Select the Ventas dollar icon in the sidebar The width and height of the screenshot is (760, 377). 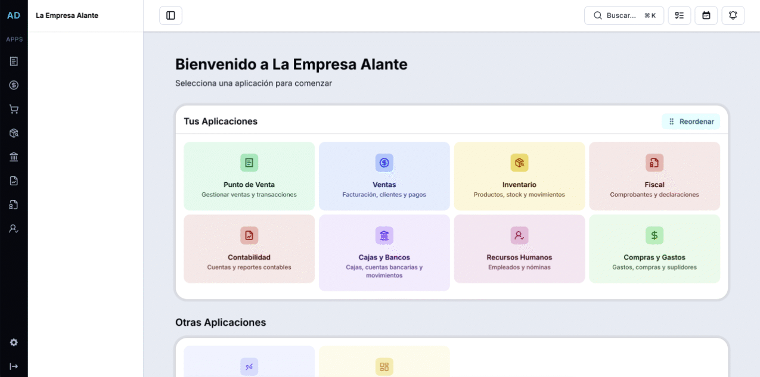[13, 85]
